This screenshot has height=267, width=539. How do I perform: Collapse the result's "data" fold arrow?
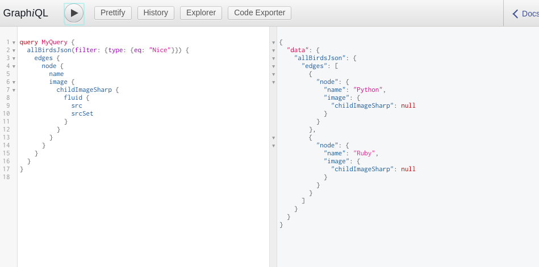274,50
